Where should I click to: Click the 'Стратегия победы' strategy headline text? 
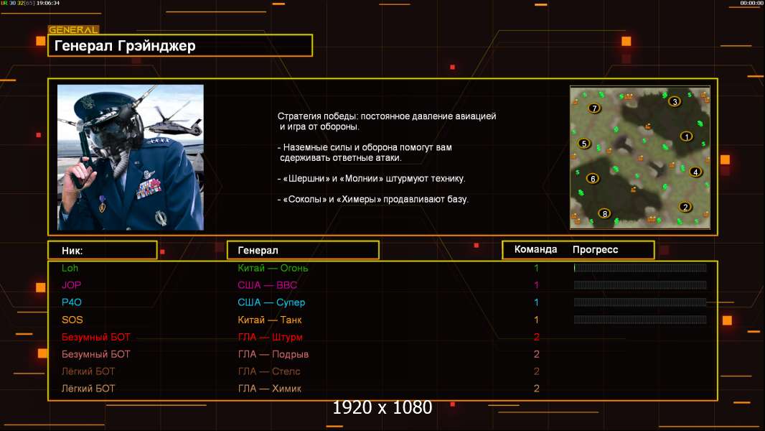387,121
